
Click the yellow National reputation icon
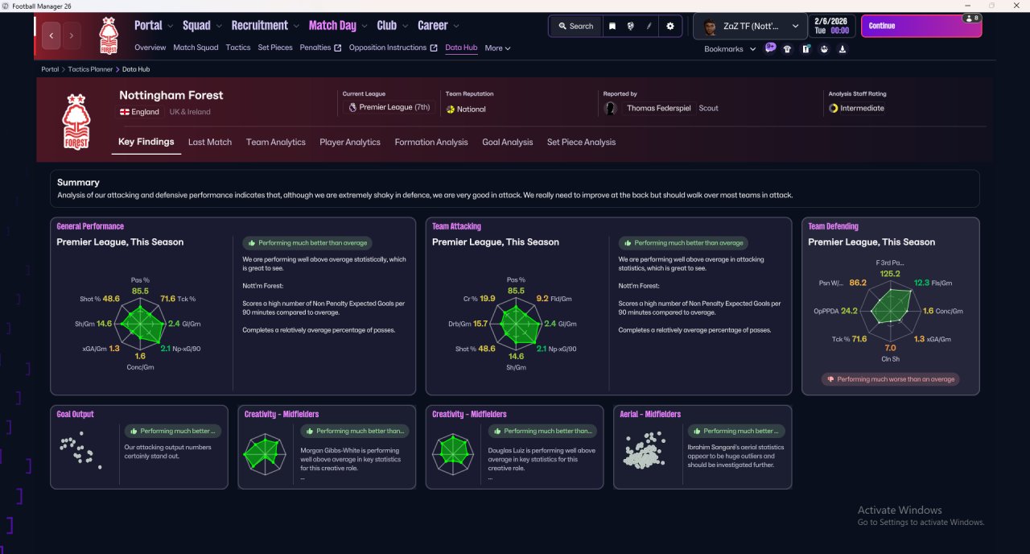[451, 109]
